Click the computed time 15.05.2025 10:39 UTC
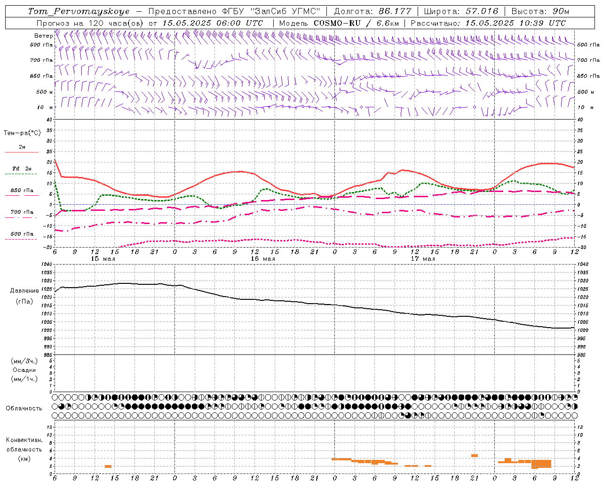The image size is (602, 482). 516,23
